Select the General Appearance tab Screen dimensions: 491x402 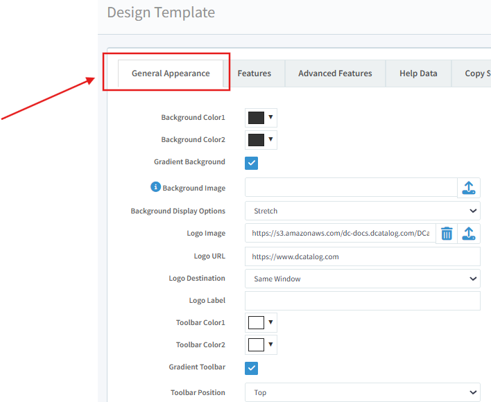click(x=171, y=73)
